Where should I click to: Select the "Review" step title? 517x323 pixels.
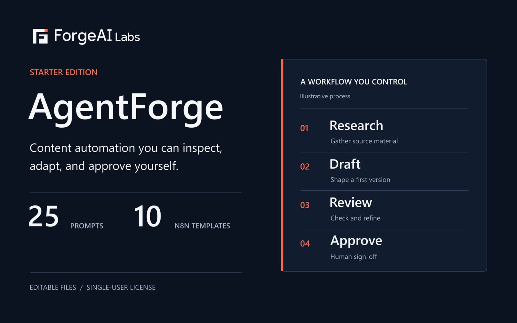click(351, 203)
